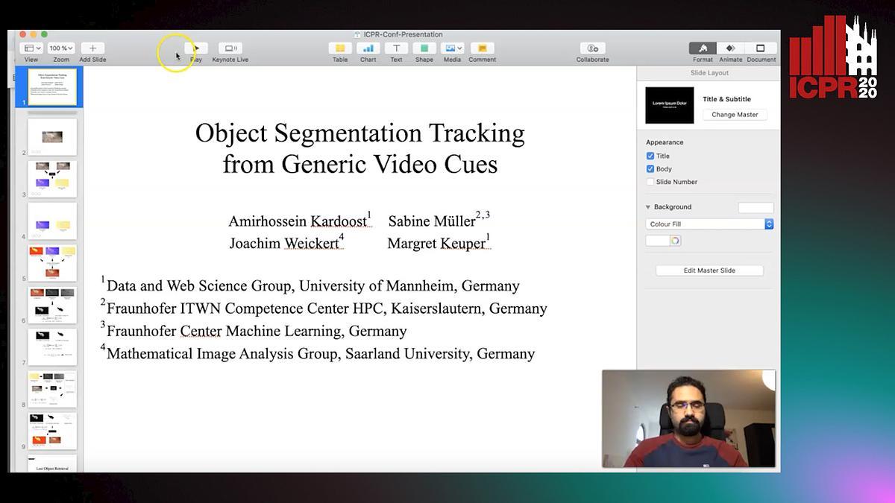Click the Change Master button
This screenshot has height=503, width=895.
[x=735, y=115]
